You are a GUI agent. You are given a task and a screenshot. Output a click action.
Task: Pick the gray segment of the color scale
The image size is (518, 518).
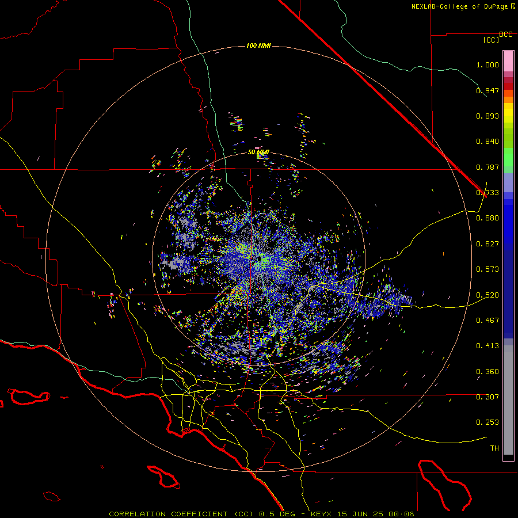[x=508, y=400]
